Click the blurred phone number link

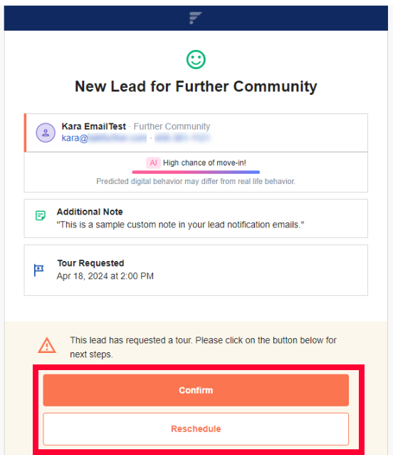pos(182,138)
